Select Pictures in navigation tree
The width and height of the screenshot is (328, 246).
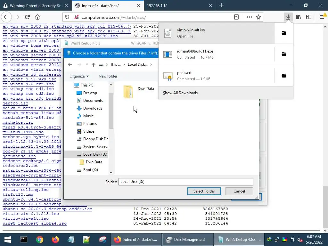tap(90, 124)
